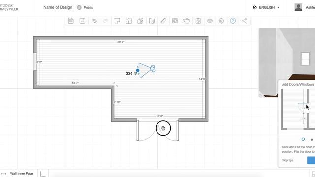Take a snapshot with the camera icon

(x=175, y=21)
